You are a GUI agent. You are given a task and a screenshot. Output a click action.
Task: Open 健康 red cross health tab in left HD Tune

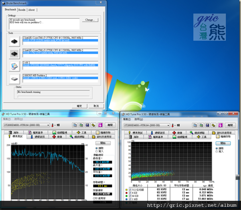[x=57, y=137]
